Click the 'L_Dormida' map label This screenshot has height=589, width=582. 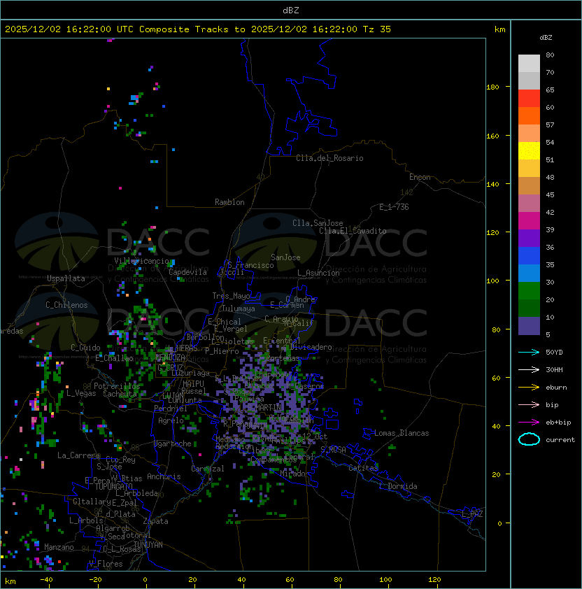coord(398,486)
